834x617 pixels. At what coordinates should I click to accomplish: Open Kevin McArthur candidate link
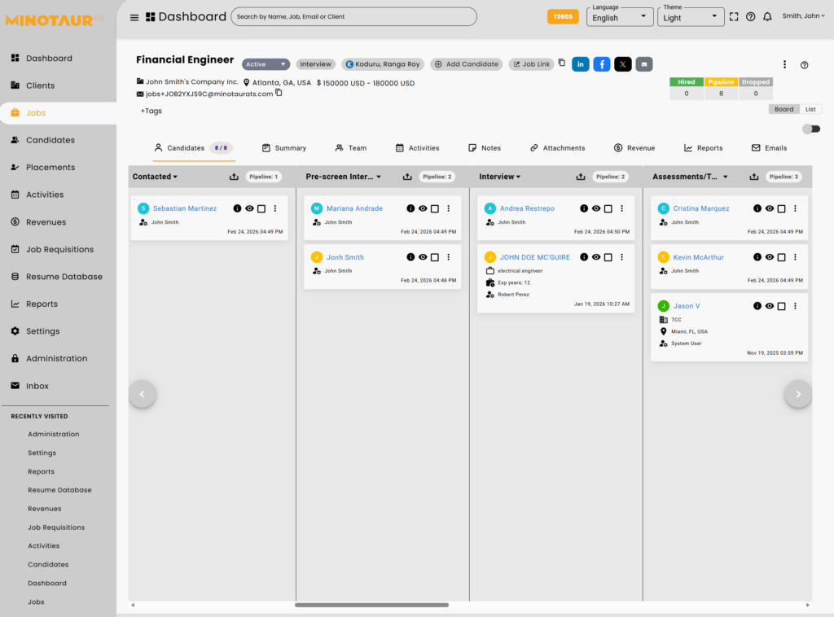click(698, 257)
